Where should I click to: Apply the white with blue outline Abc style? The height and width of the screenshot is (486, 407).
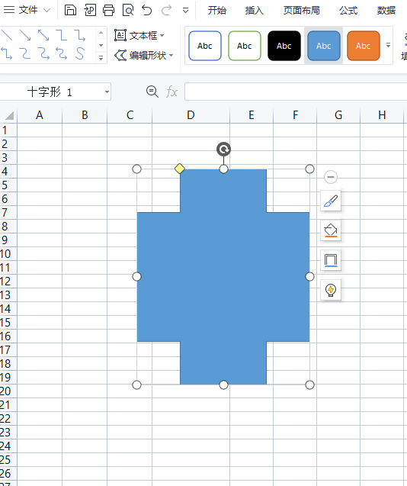(205, 46)
